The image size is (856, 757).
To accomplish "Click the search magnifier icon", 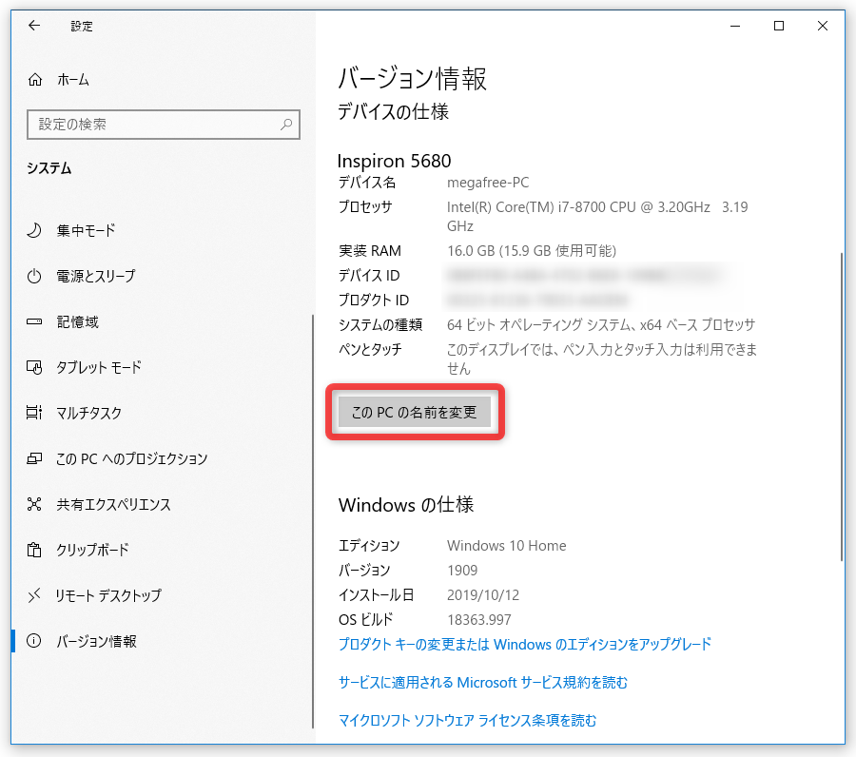I will point(286,125).
